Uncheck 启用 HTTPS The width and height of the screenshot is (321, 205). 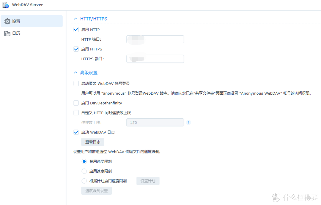76,49
